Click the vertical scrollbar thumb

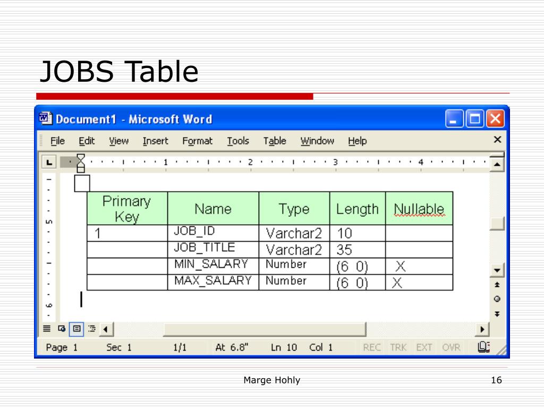tap(497, 224)
